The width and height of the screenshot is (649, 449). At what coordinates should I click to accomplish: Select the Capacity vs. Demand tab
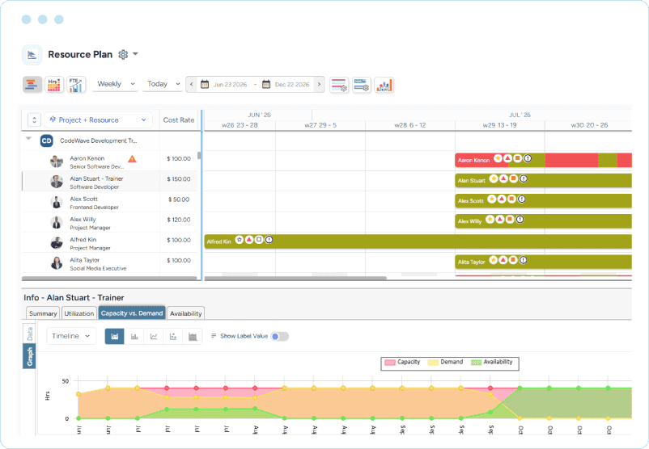(132, 313)
